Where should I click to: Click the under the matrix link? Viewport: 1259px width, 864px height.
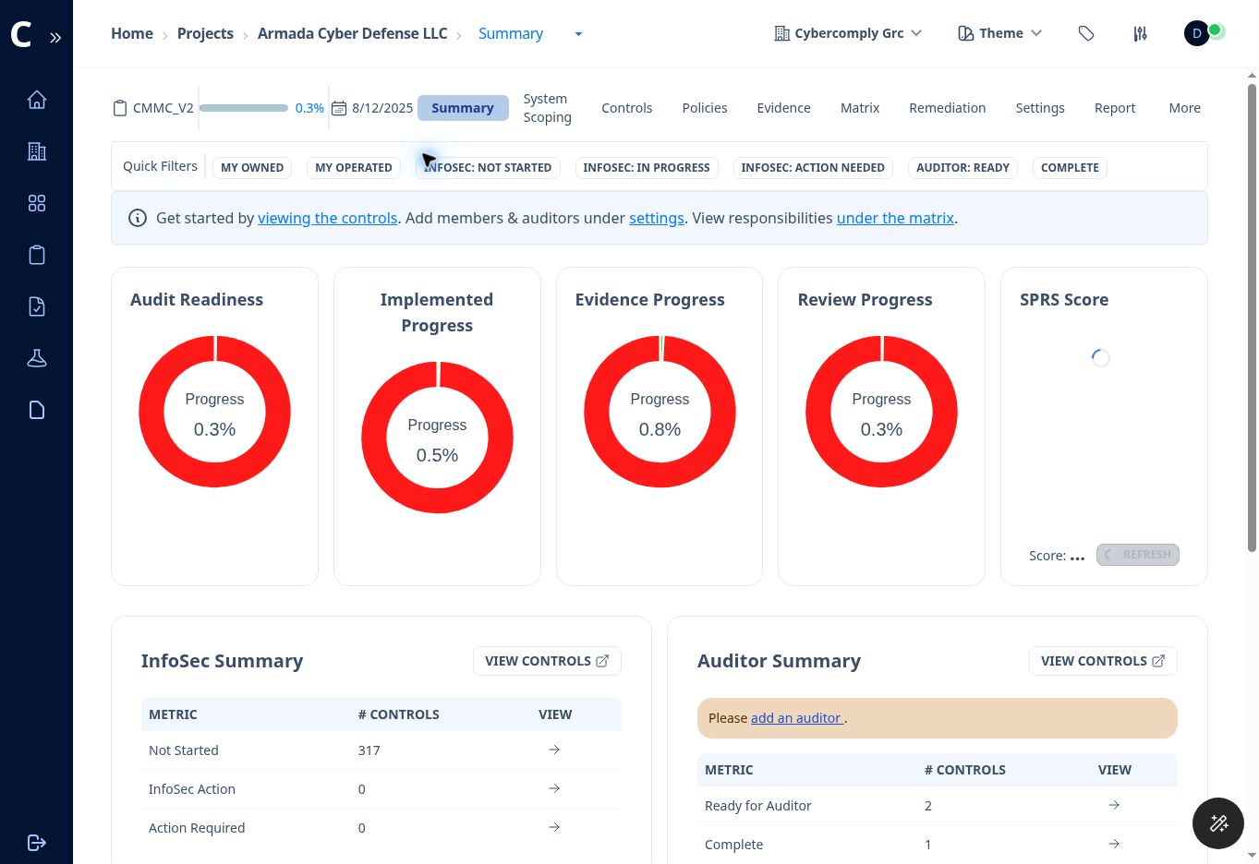point(895,218)
